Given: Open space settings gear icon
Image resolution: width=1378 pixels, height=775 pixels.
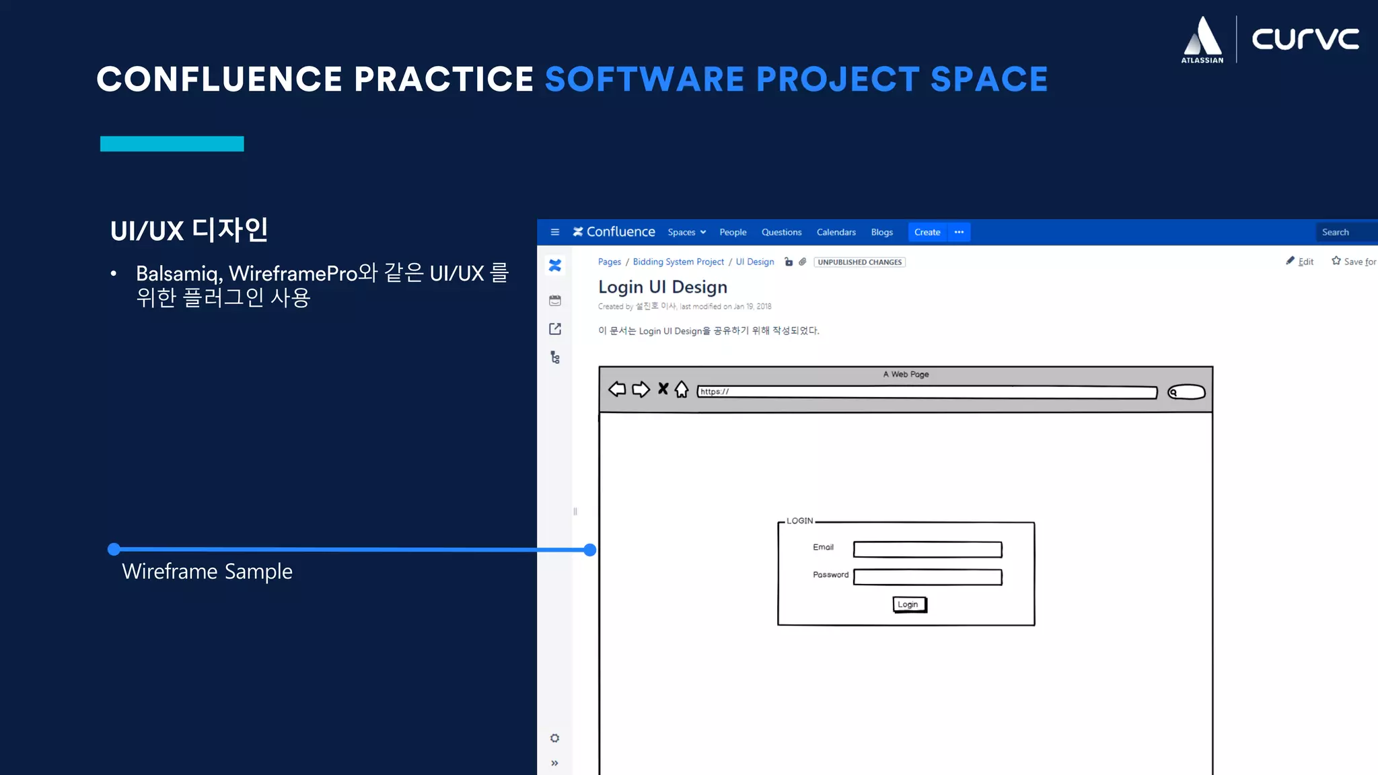Looking at the screenshot, I should tap(554, 738).
